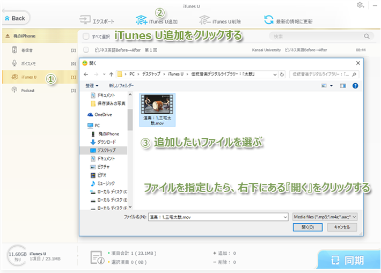Select iTunes U category in sidebar
381x273 pixels.
[x=40, y=77]
